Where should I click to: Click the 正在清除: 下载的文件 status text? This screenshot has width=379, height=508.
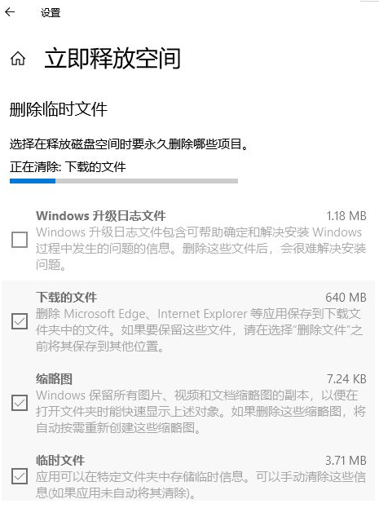pyautogui.click(x=68, y=167)
